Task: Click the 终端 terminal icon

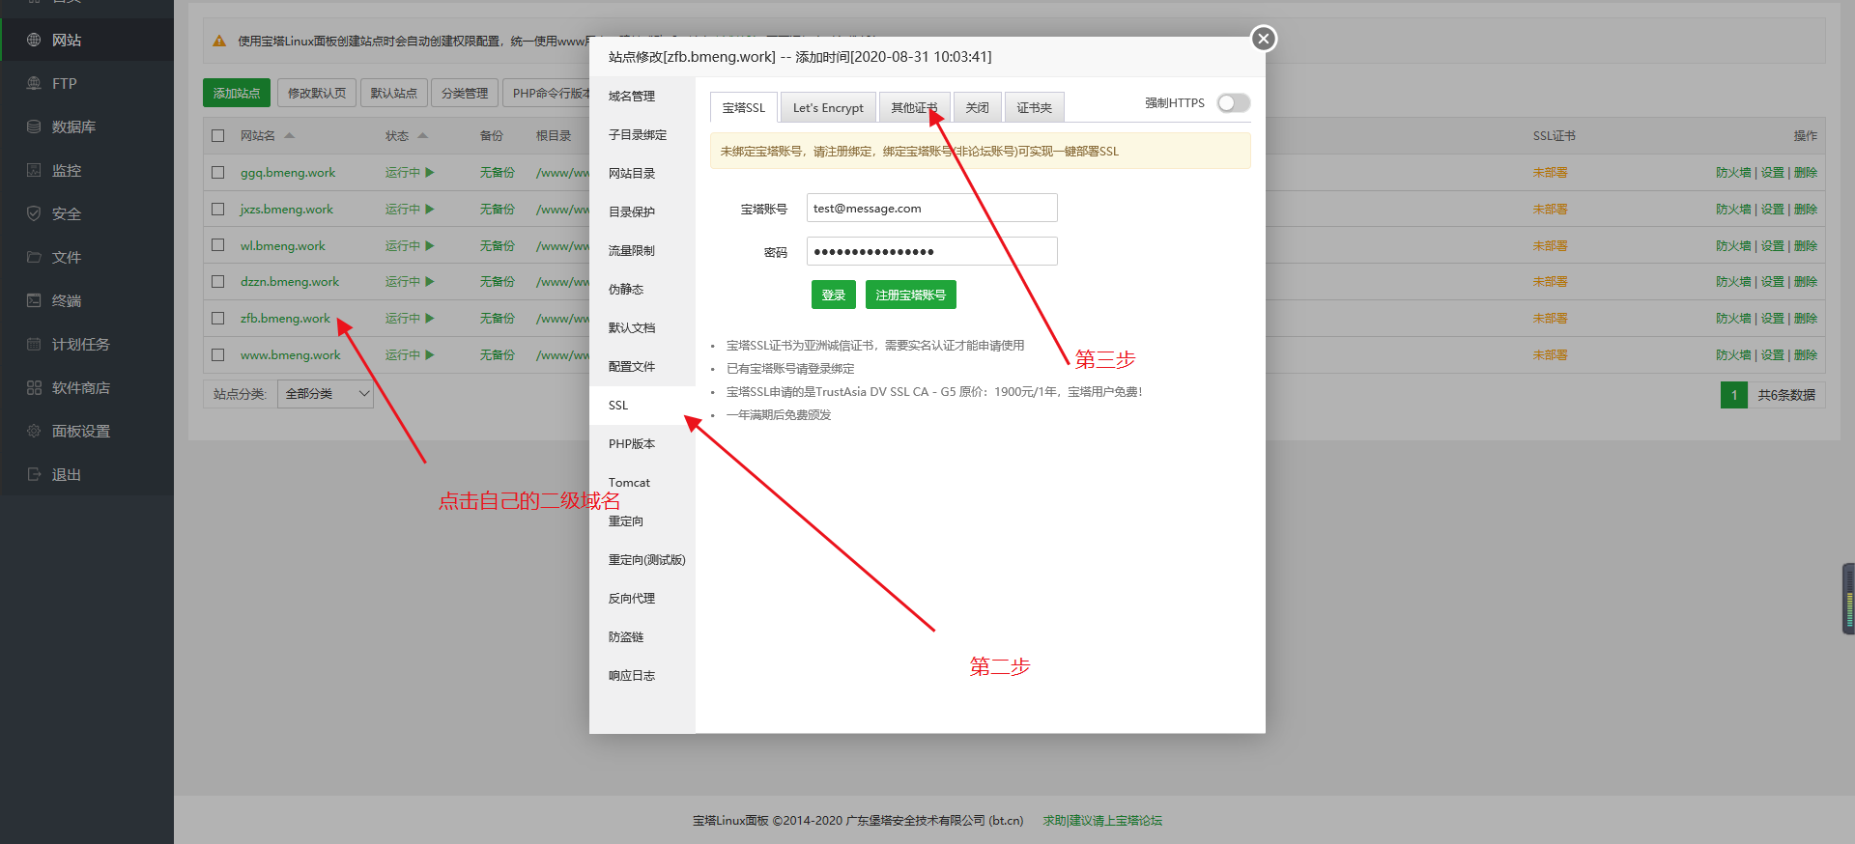Action: tap(34, 300)
